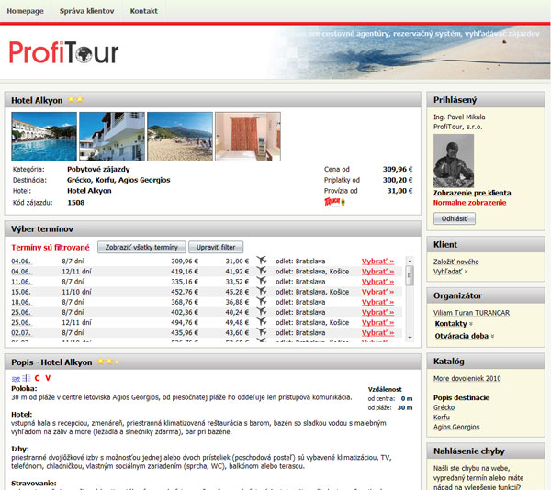Select Vybrať for the 494,76 € term
Image resolution: width=551 pixels, height=490 pixels.
377,322
